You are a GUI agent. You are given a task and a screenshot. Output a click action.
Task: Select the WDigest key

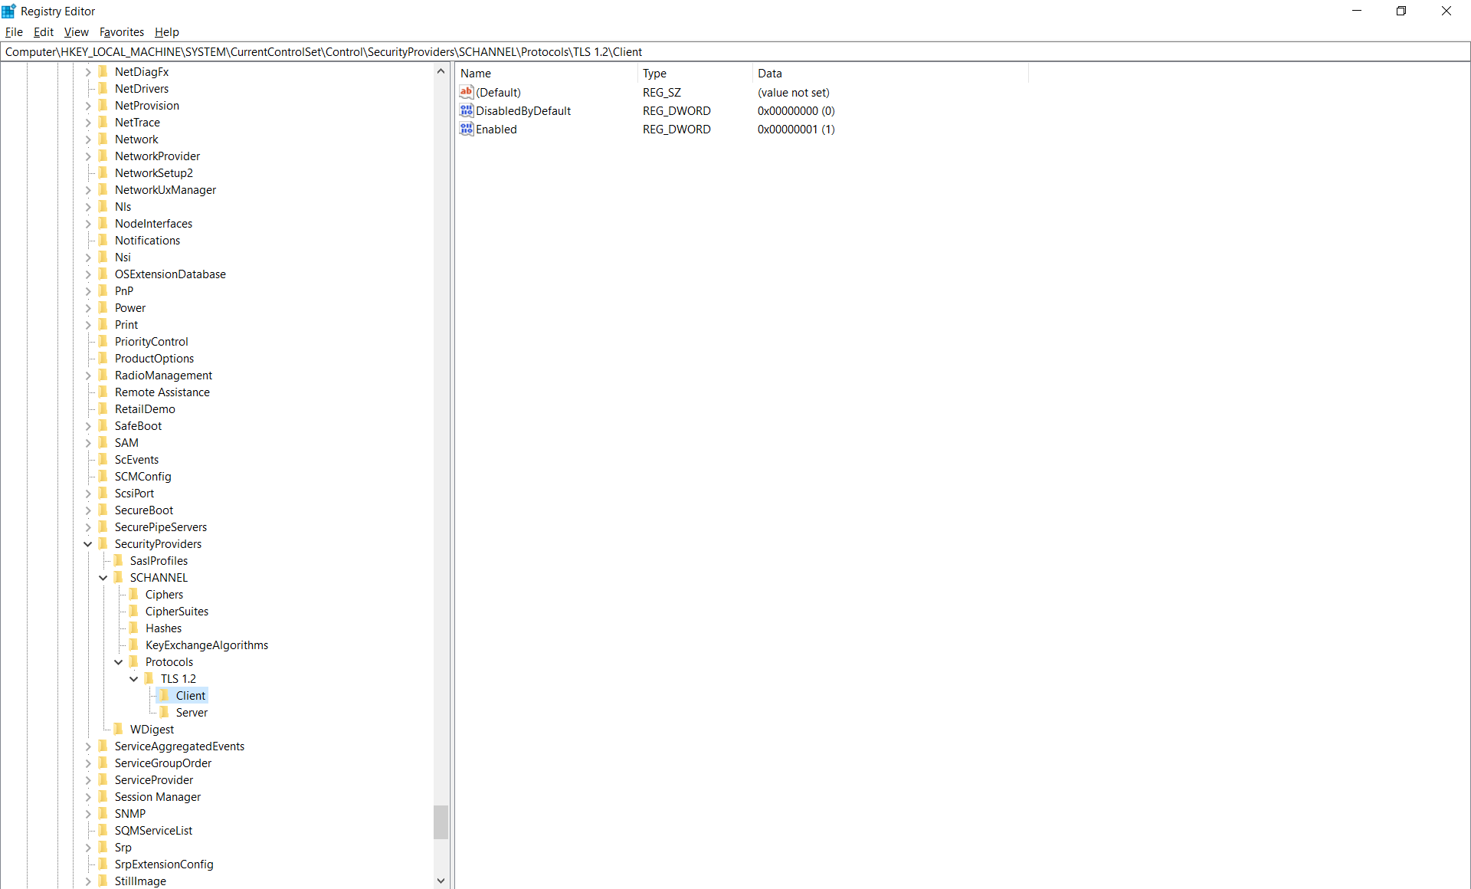coord(153,729)
